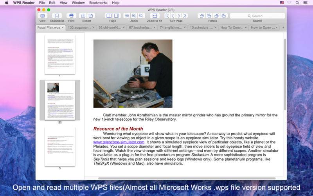
Task: Click the View toolbar icon
Action: pyautogui.click(x=42, y=16)
